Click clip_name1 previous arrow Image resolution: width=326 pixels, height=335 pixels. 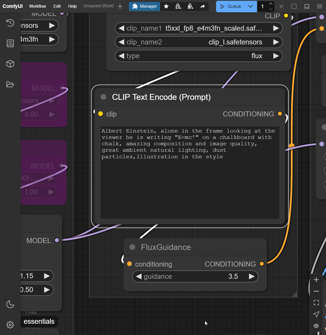[x=121, y=28]
